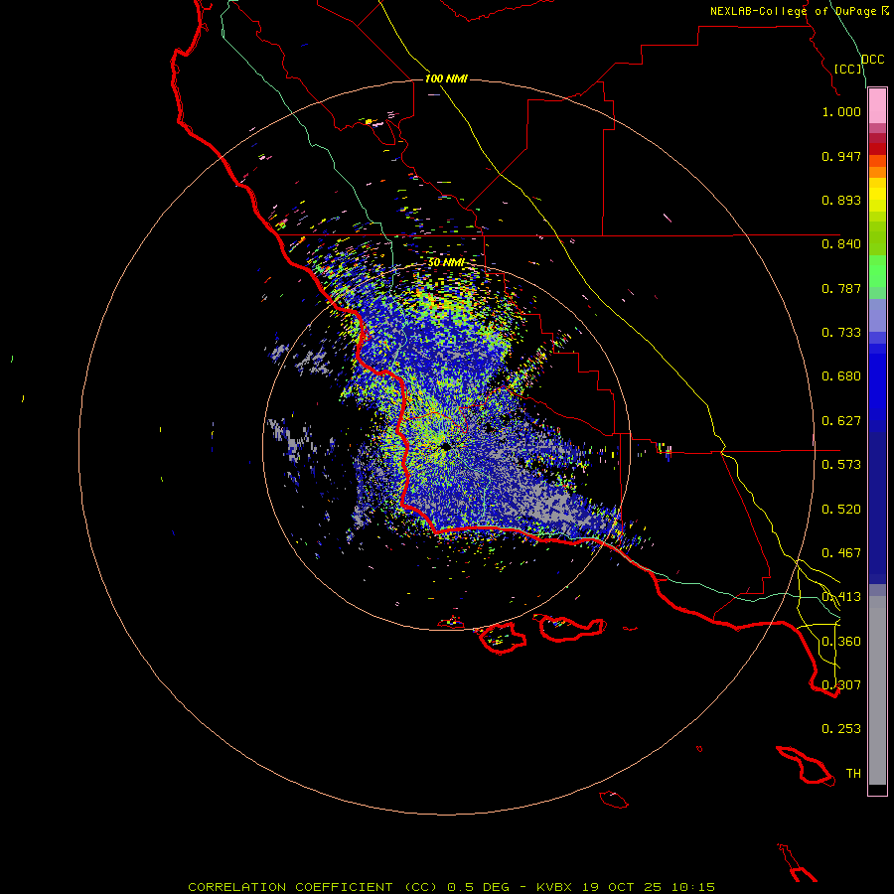The image size is (894, 894).
Task: Click the 0.573 legend value
Action: 841,465
